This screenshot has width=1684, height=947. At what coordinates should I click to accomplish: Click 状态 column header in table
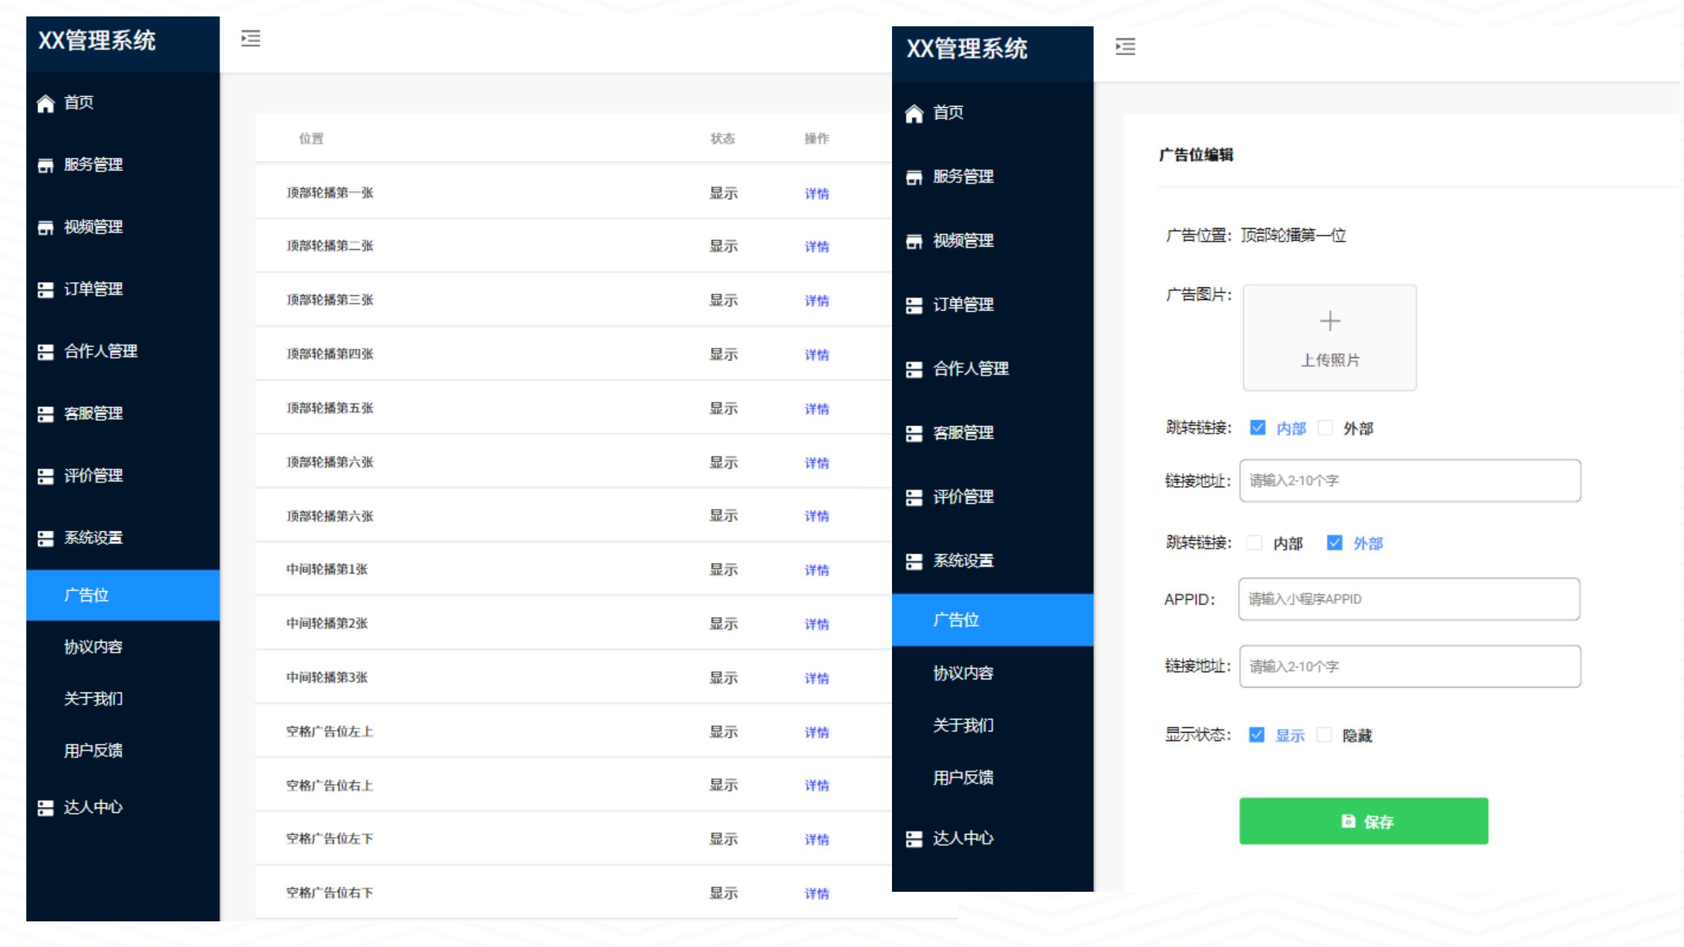(x=723, y=139)
